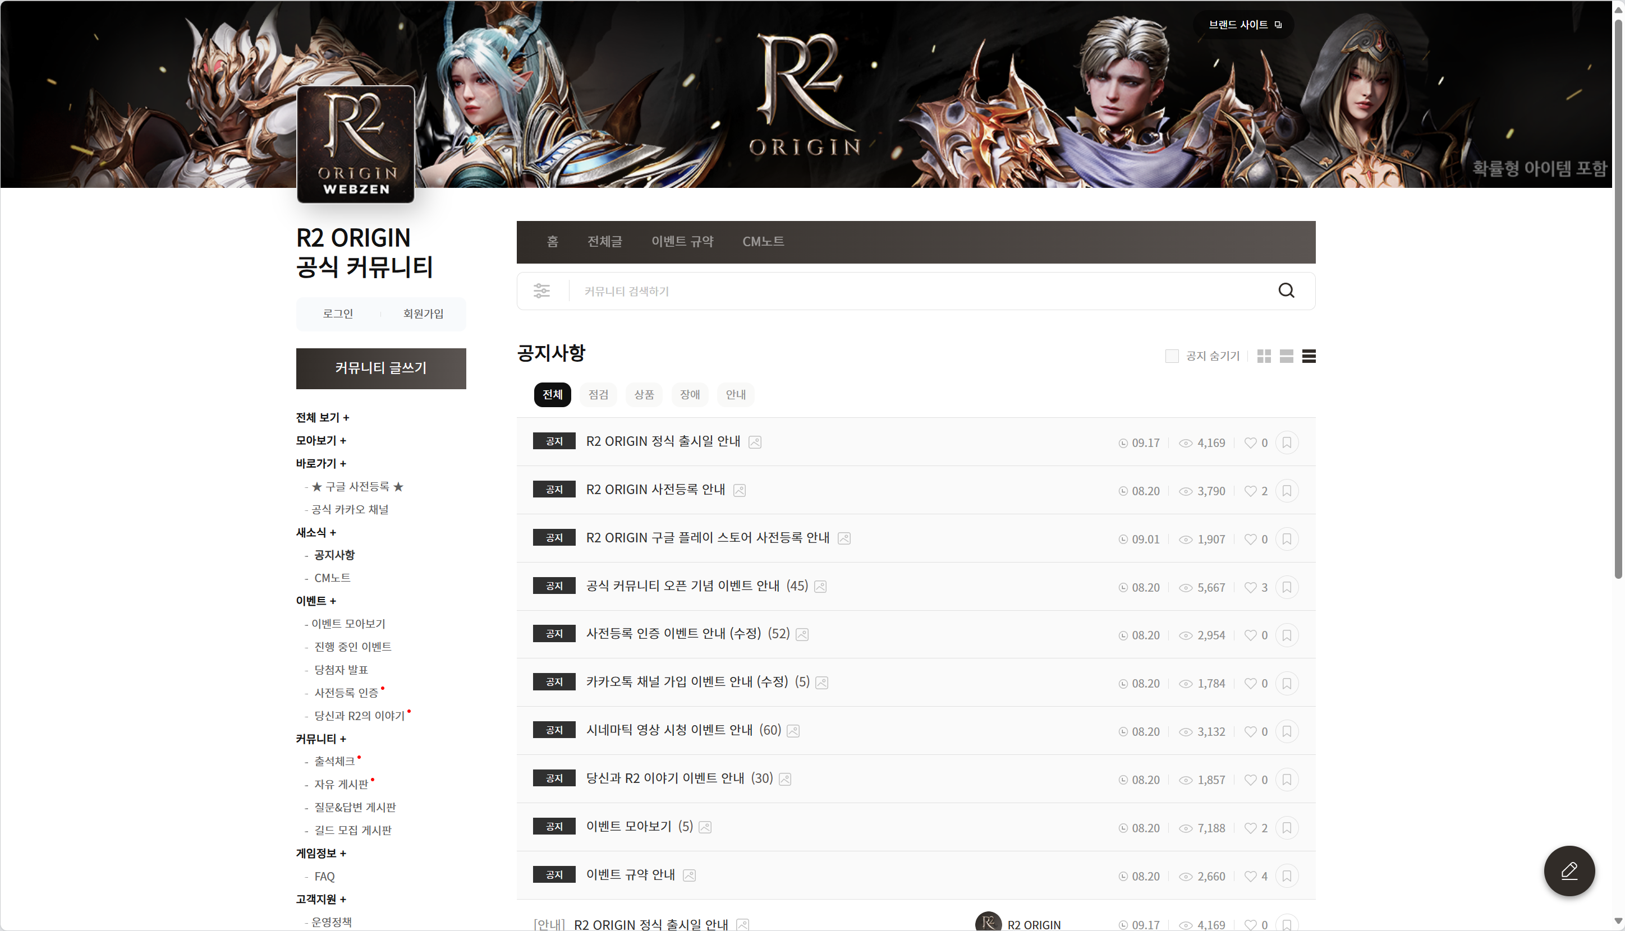Screen dimensions: 1625x931
Task: Bookmark the R2 ORIGIN 정식 출시일 안내 post
Action: (1287, 443)
